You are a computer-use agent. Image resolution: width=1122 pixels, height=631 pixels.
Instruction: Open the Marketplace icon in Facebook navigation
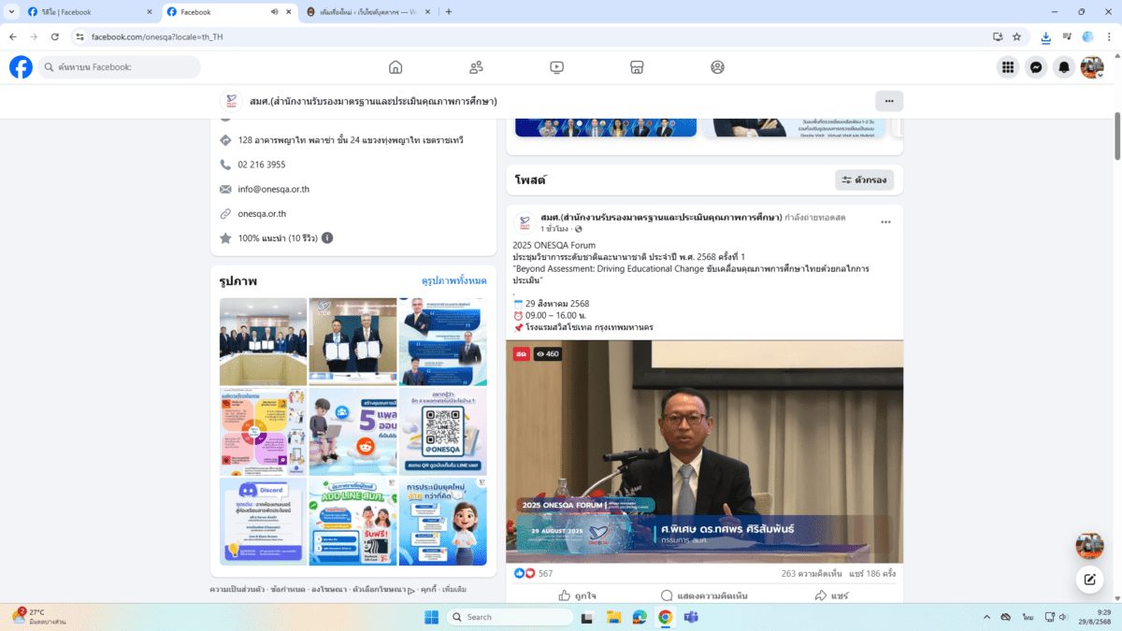point(637,67)
